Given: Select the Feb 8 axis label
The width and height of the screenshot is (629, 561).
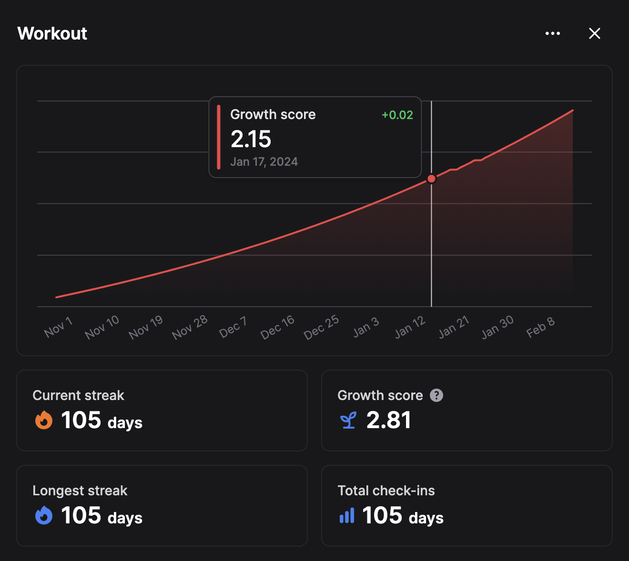Looking at the screenshot, I should click(541, 326).
